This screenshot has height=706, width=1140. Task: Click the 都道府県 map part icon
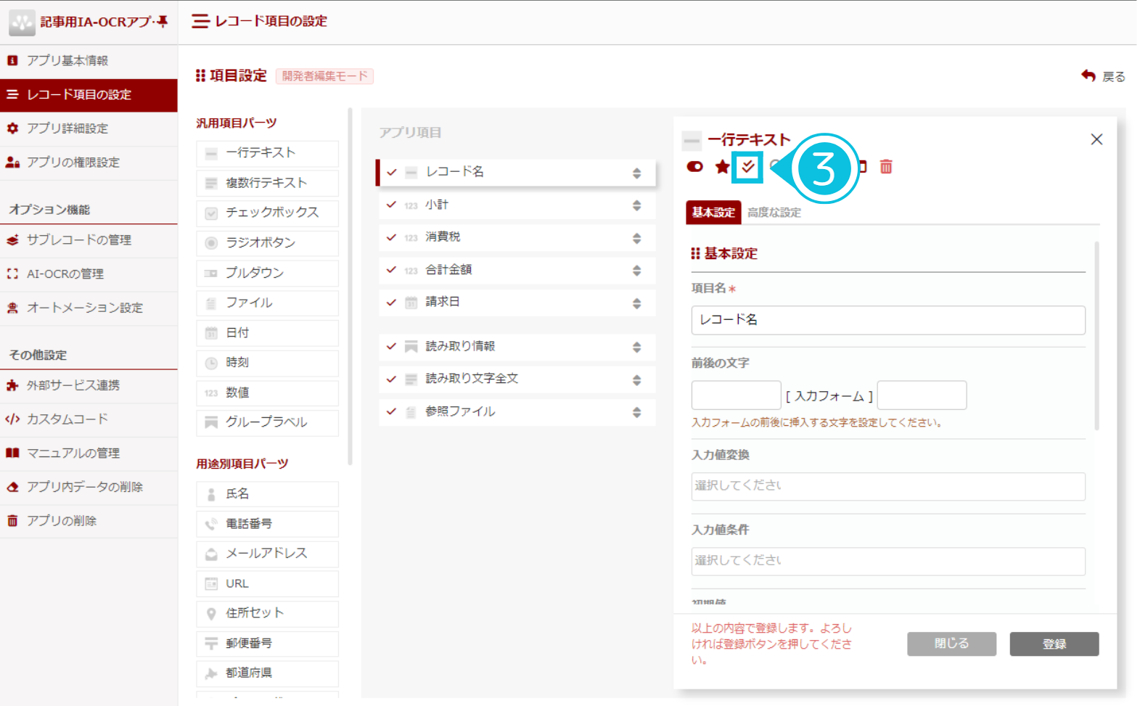pyautogui.click(x=211, y=673)
